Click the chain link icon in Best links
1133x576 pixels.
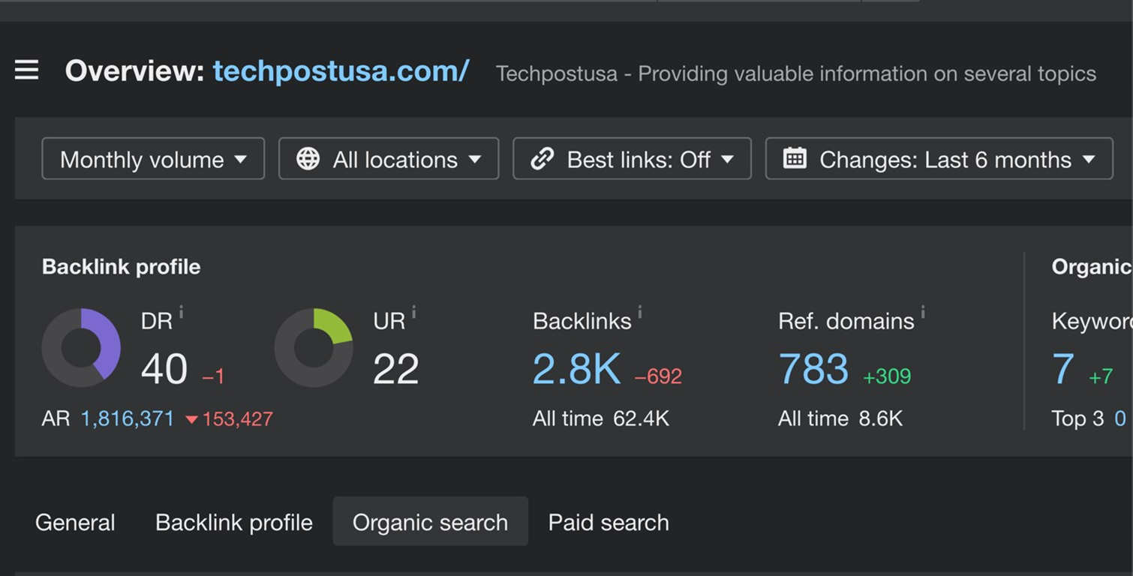(x=542, y=158)
